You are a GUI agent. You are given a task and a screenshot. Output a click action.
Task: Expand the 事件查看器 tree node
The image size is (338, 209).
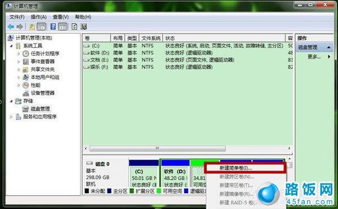coord(19,61)
